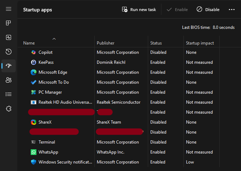241x171 pixels.
Task: Select the PC Manager row name
Action: [x=50, y=92]
